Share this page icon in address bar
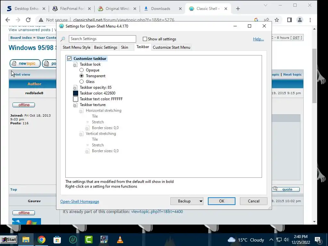 (x=266, y=20)
